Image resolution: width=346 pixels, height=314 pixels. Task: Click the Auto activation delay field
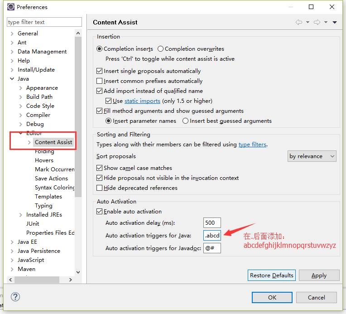tap(212, 222)
